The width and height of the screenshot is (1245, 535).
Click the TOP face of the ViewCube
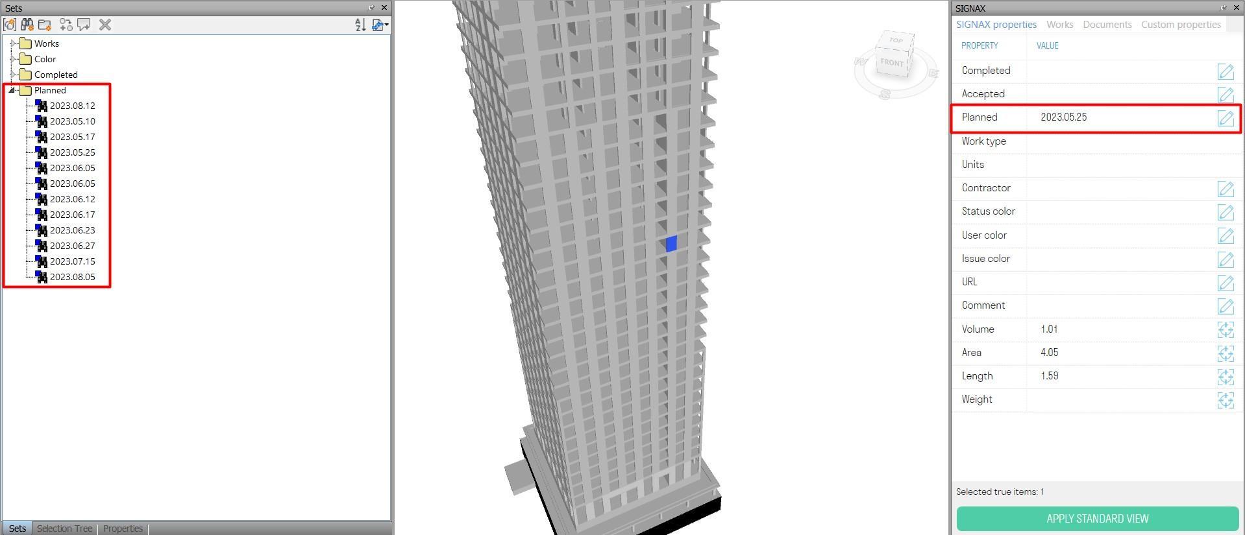[896, 40]
